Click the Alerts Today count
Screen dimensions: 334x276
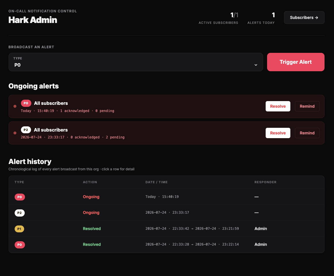[x=273, y=15]
